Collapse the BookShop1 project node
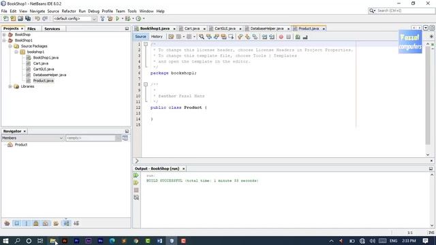 (x=4, y=41)
